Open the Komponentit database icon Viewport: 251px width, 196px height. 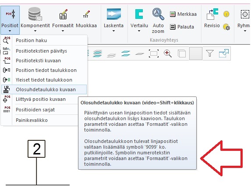pos(35,14)
